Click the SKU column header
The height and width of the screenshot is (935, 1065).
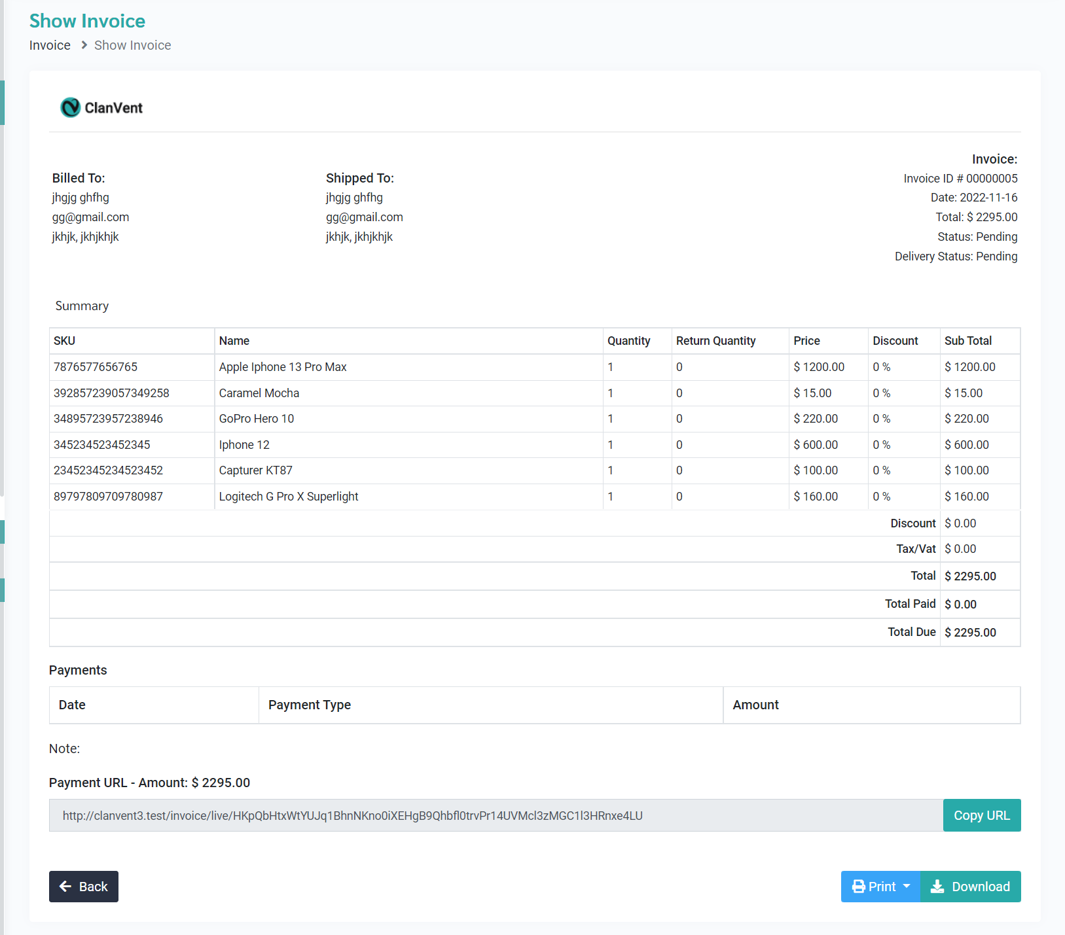pyautogui.click(x=64, y=341)
